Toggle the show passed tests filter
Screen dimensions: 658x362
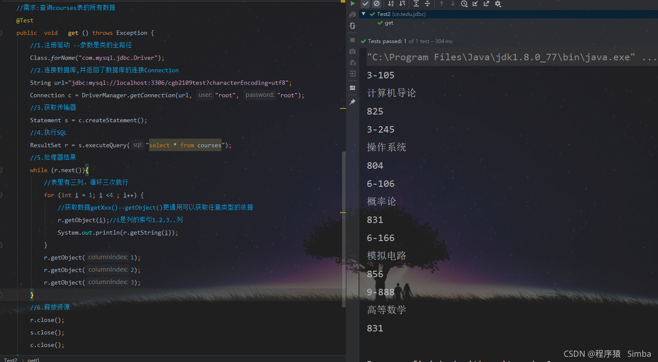[365, 4]
